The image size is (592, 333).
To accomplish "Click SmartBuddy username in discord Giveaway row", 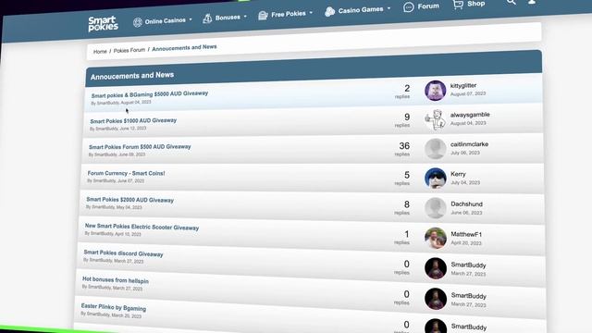I will click(x=469, y=265).
